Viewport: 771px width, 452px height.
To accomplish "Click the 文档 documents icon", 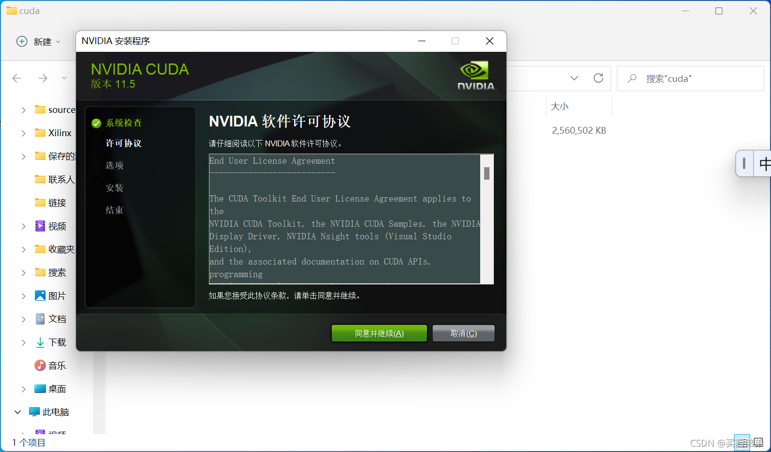I will pos(40,319).
